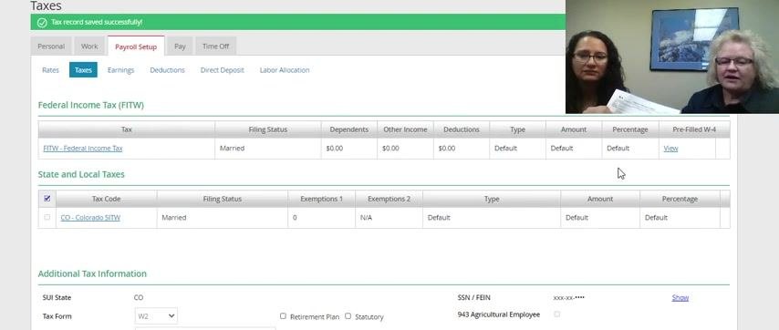Check the CO - Colorado SITW row checkbox
779x330 pixels.
click(x=47, y=217)
